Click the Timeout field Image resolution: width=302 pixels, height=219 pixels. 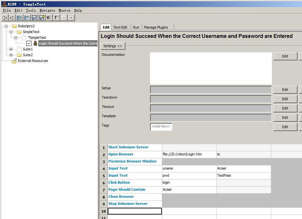point(211,108)
